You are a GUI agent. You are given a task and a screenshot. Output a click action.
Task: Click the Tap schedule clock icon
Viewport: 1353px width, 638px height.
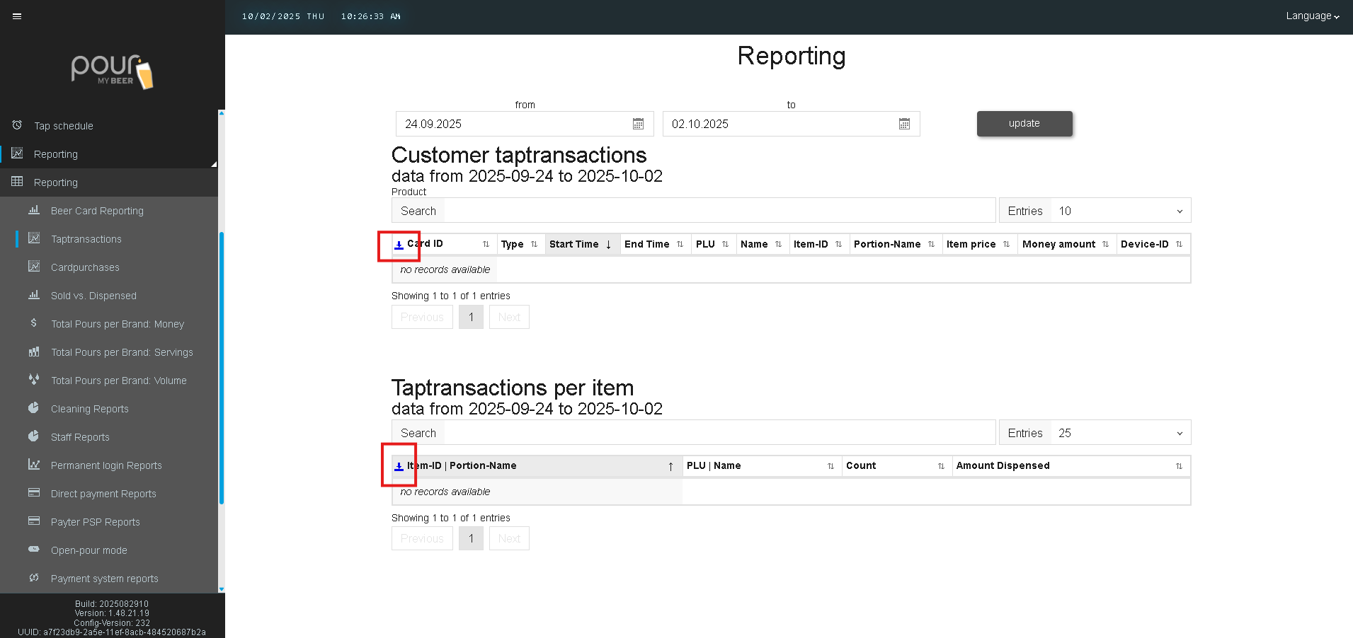[x=17, y=125]
